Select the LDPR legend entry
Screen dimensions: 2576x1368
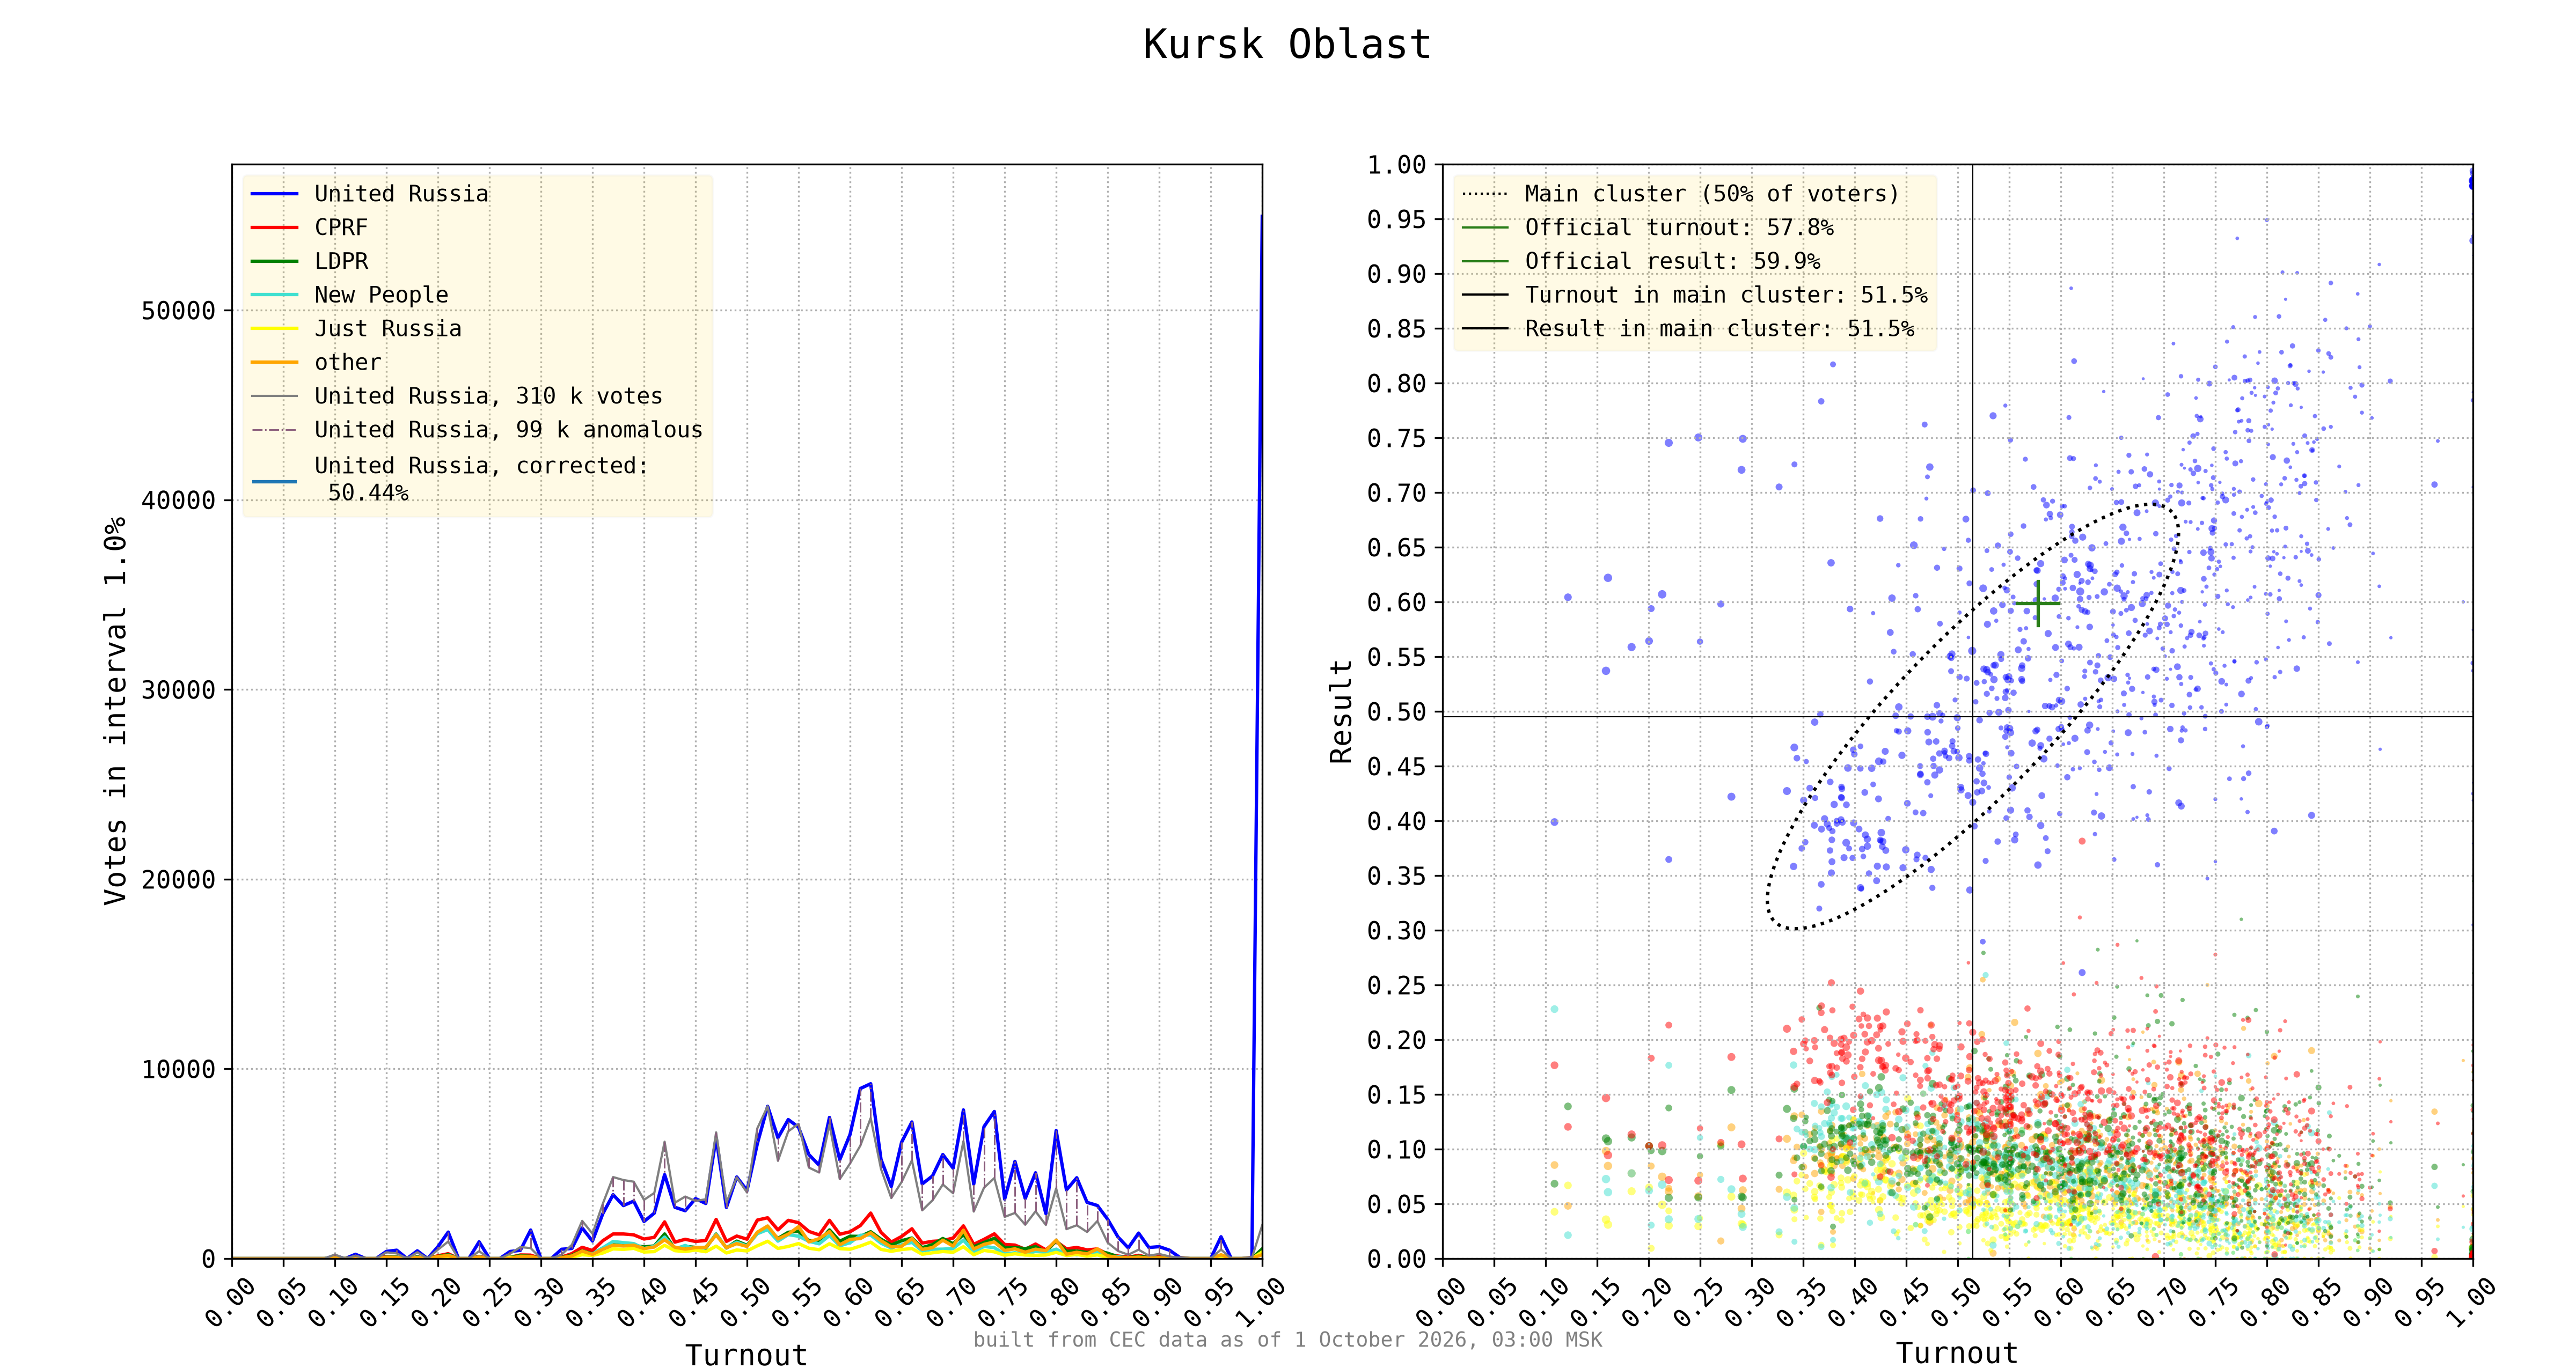coord(309,261)
